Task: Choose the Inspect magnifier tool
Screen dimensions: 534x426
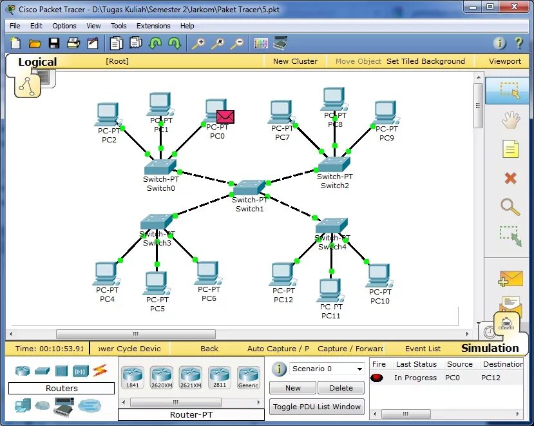Action: [510, 208]
